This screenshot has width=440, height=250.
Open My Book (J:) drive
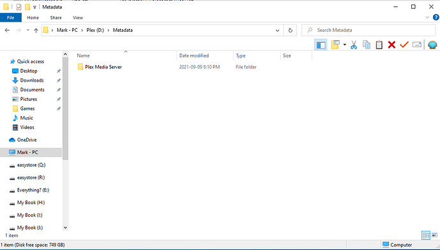pos(30,228)
